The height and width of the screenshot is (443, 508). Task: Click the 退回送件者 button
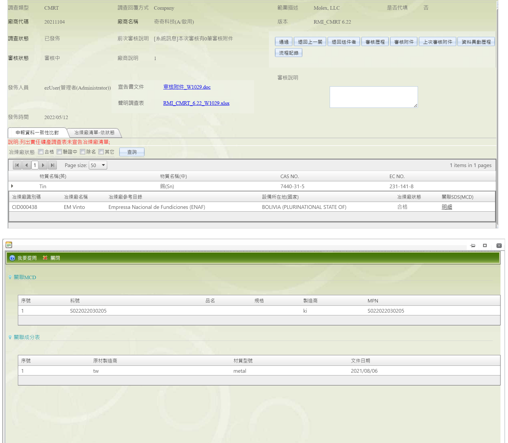[344, 42]
